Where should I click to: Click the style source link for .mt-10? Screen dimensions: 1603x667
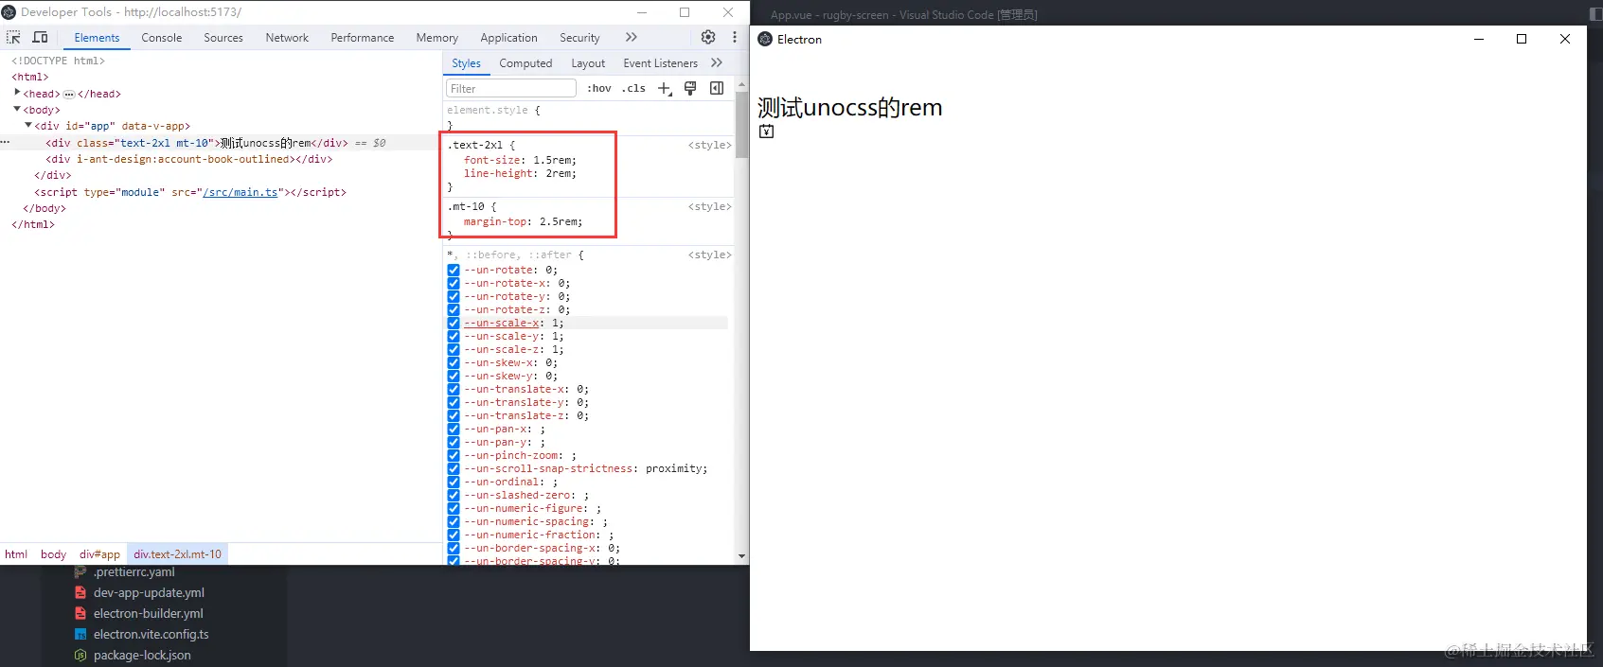(x=710, y=206)
